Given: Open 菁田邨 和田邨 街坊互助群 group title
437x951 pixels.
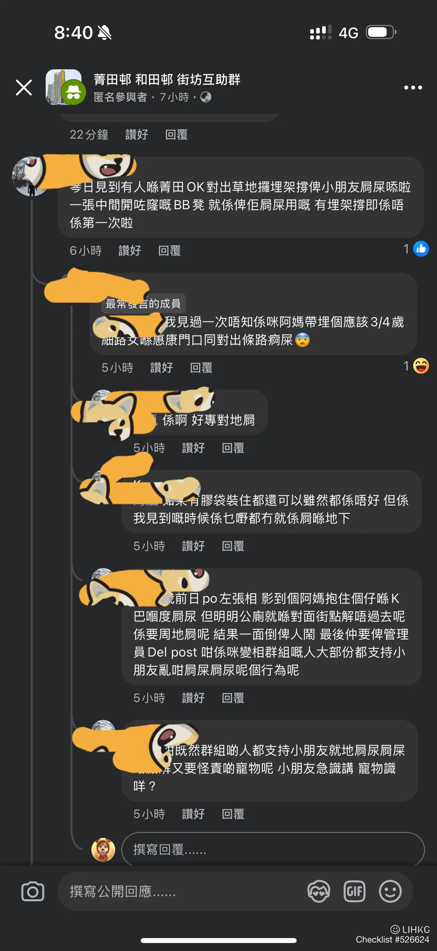Looking at the screenshot, I should [x=167, y=79].
